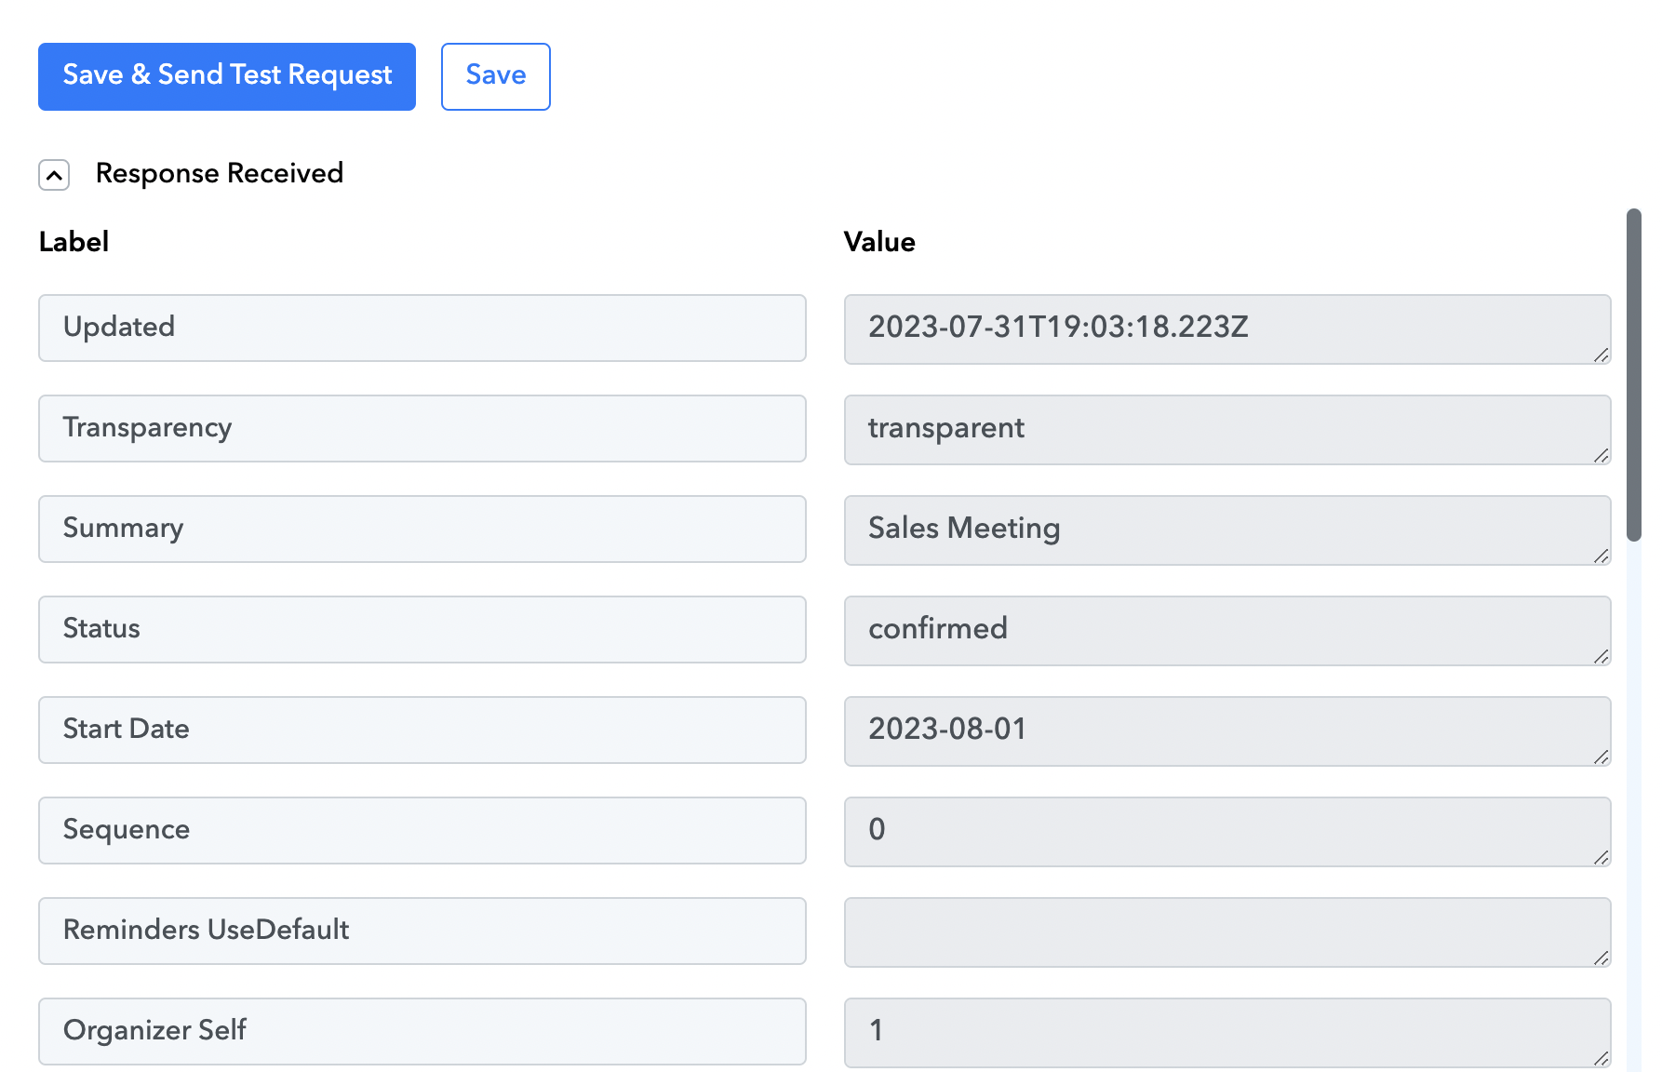Select the Status label field
1662x1072 pixels.
point(422,629)
